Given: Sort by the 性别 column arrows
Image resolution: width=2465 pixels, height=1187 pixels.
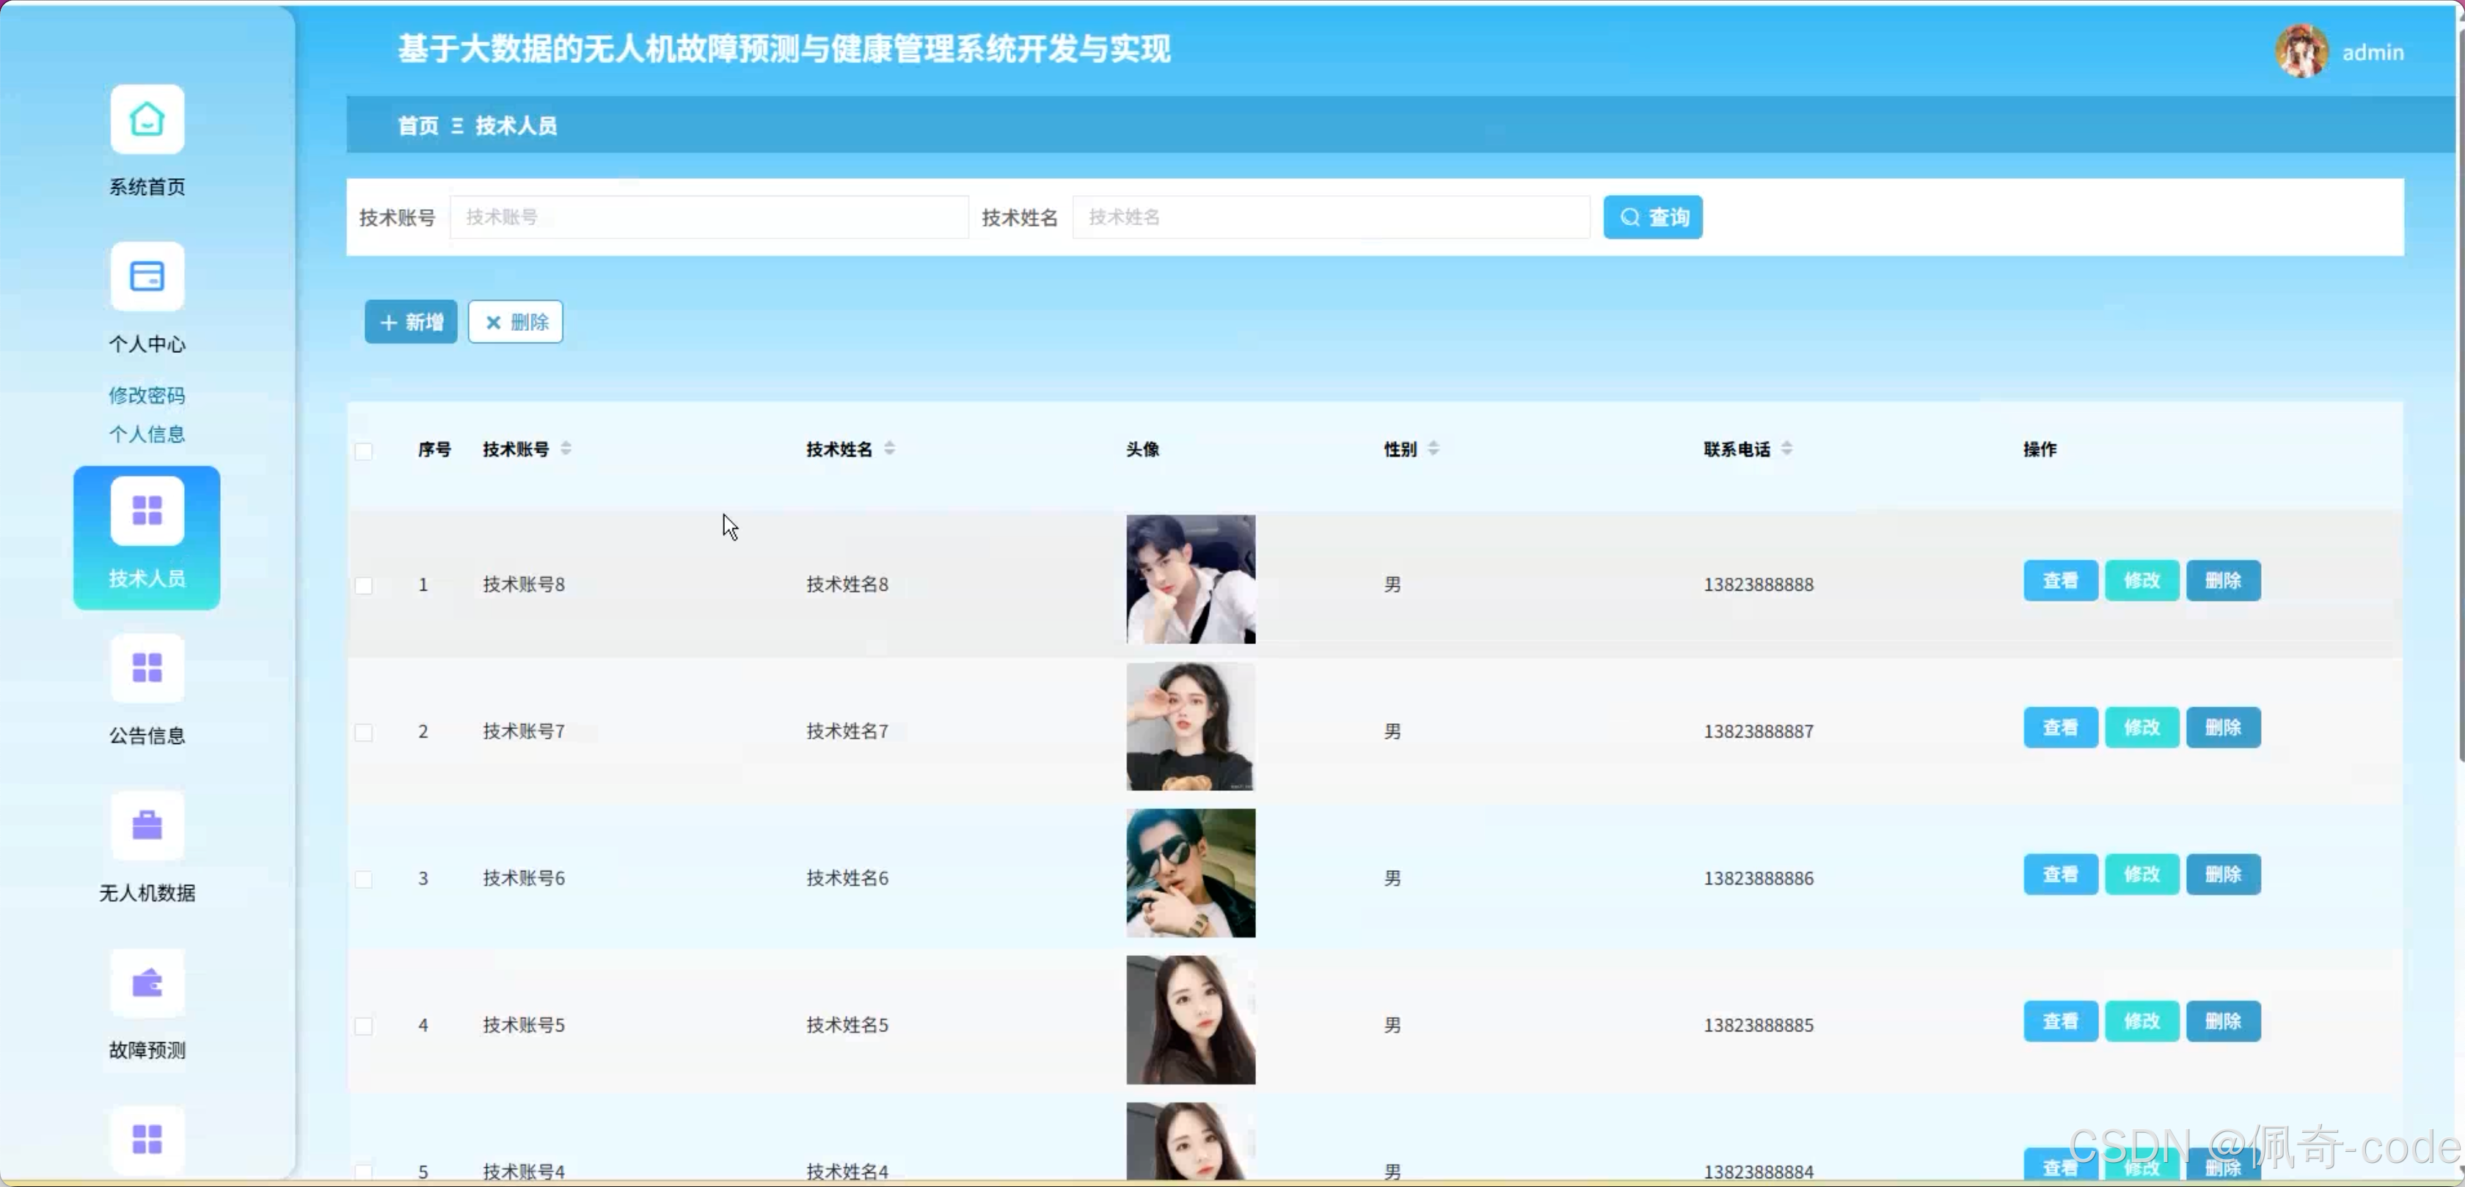Looking at the screenshot, I should pos(1434,448).
